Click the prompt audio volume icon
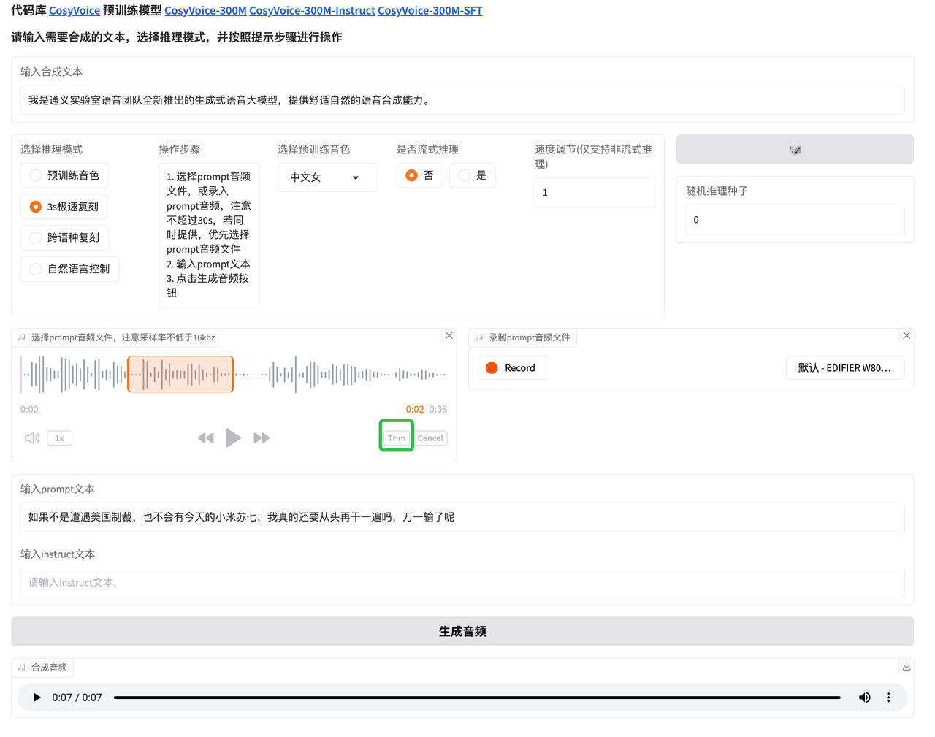 point(32,438)
